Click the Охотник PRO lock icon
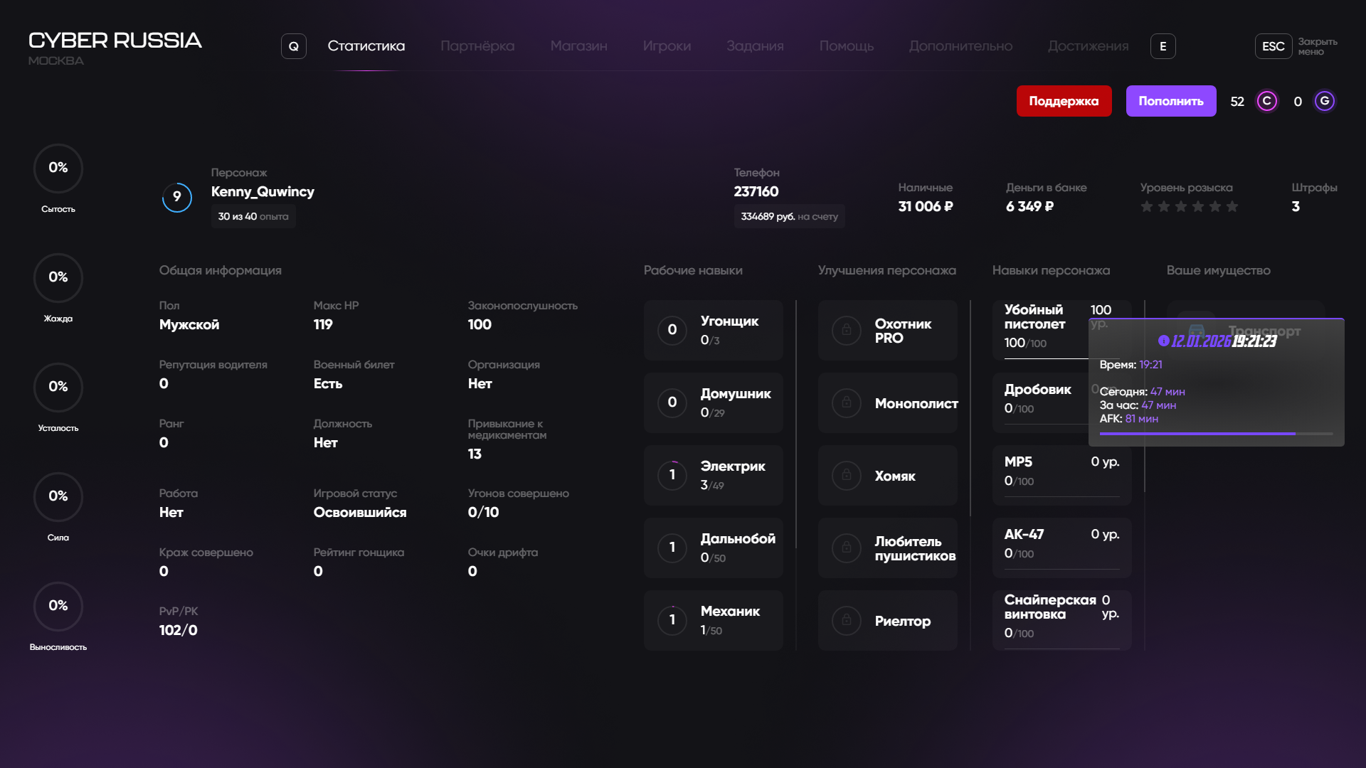This screenshot has width=1366, height=768. [847, 331]
